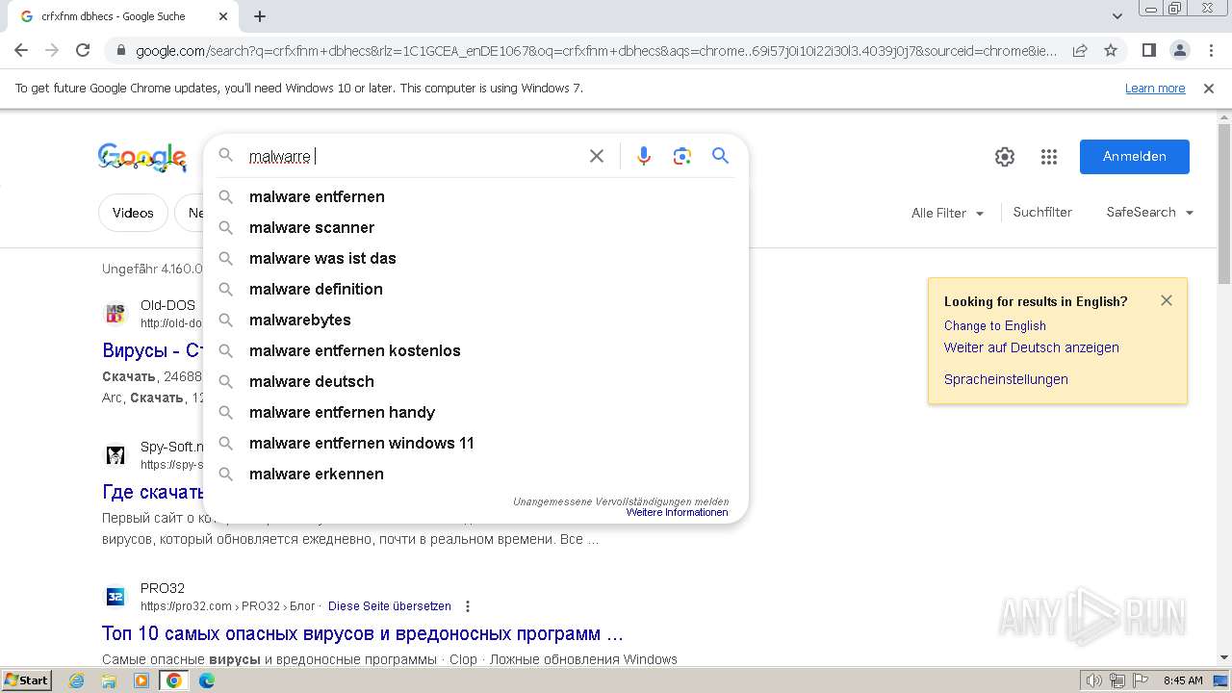
Task: Open the 'Топ 10 самых опасных вирусов' result
Action: (363, 634)
